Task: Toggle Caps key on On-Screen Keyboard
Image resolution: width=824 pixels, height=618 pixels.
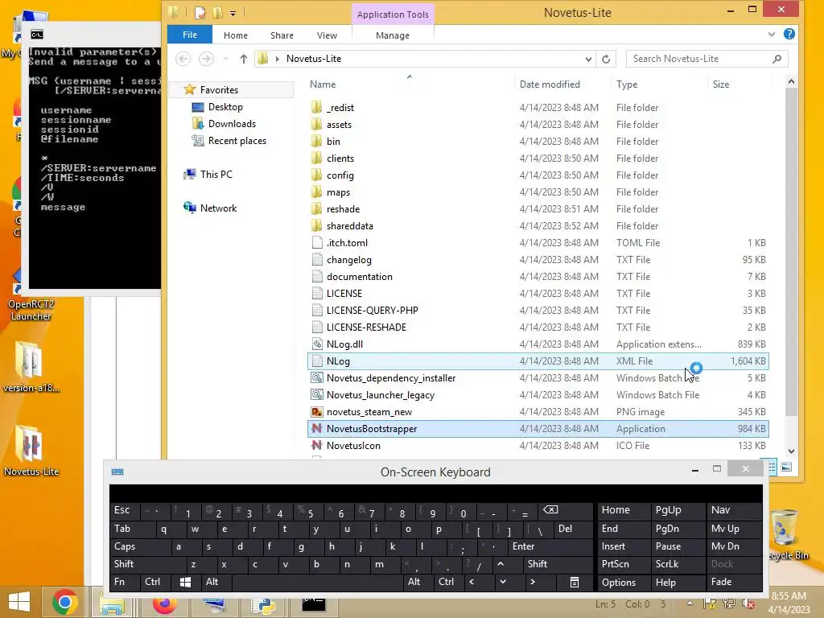Action: pos(141,546)
